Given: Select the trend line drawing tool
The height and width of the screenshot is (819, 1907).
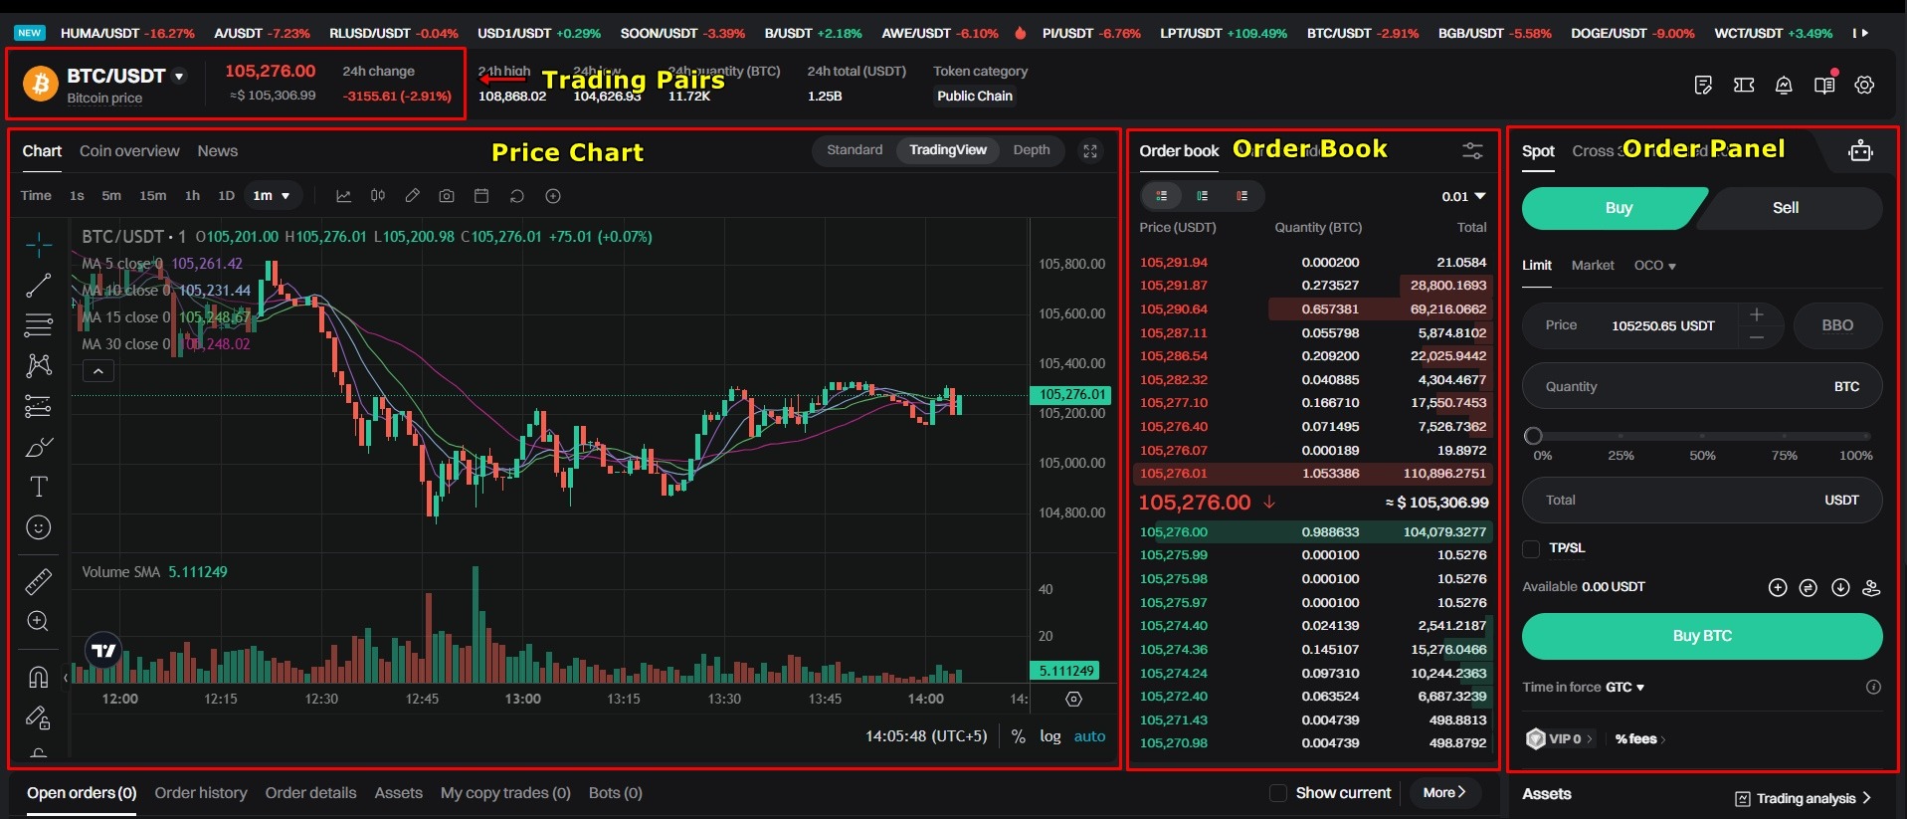Looking at the screenshot, I should click(x=39, y=286).
